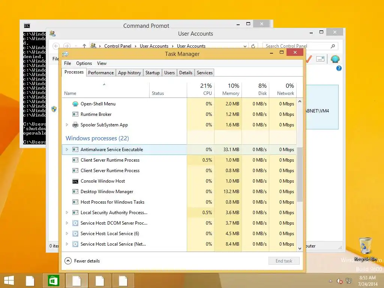Select Client Server Runtime Process using 0.8 MB
The width and height of the screenshot is (384, 288).
pyautogui.click(x=179, y=171)
